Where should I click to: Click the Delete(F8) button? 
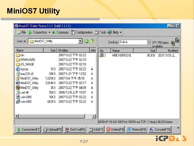click(x=115, y=130)
